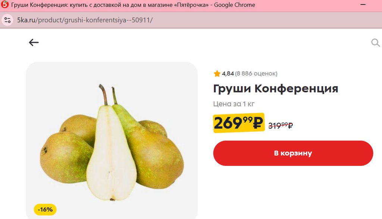
Task: Add pears to cart with В корзину
Action: pyautogui.click(x=293, y=153)
